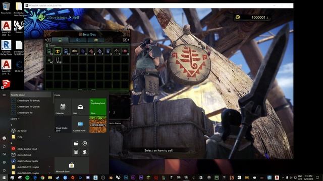Select the tan fish item with quantity 10
The height and width of the screenshot is (181, 323).
(x=74, y=51)
